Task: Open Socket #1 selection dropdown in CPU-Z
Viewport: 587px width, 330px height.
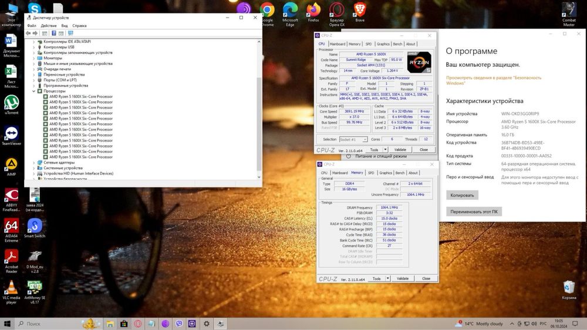Action: point(353,140)
